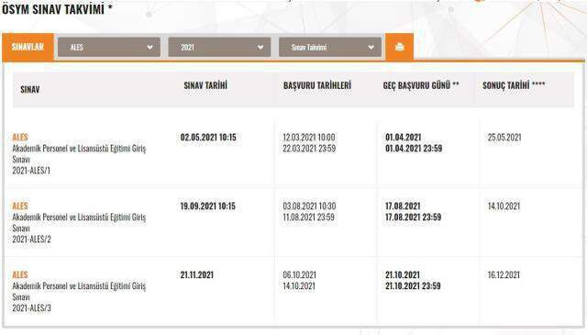Open the ALES link in the 2021-ALES/2 row

pos(20,207)
